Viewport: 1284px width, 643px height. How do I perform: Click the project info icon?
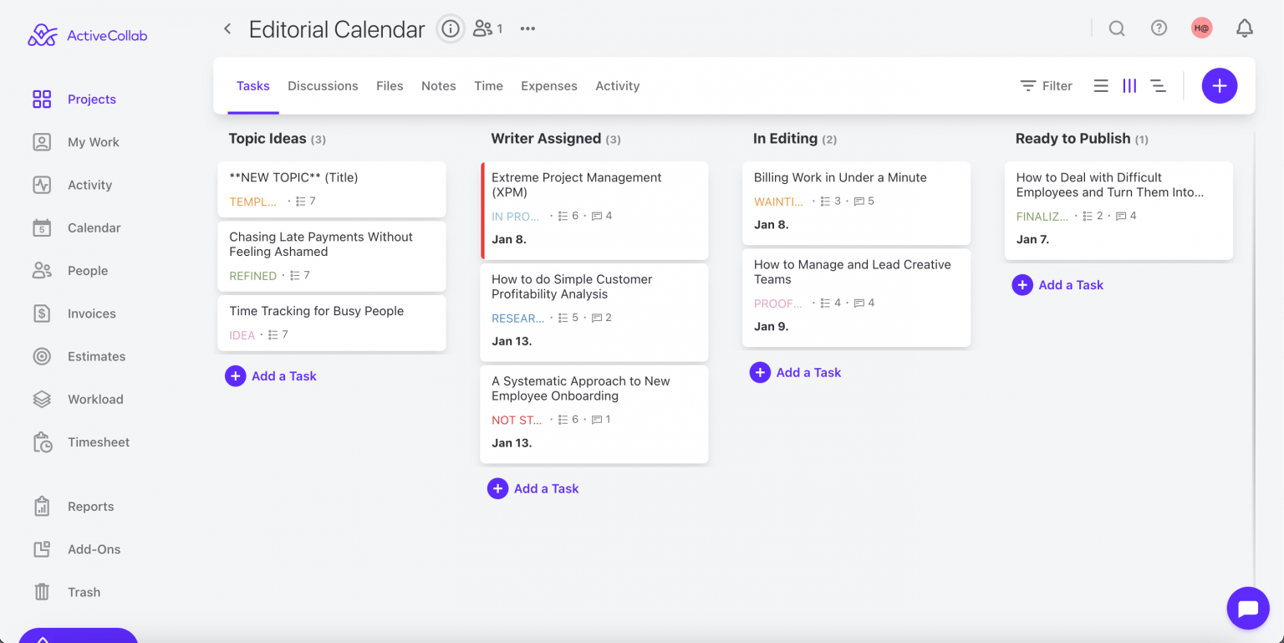pos(451,29)
